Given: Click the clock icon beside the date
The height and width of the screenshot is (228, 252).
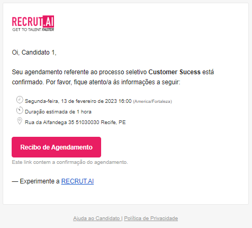Looking at the screenshot, I should click(x=20, y=100).
